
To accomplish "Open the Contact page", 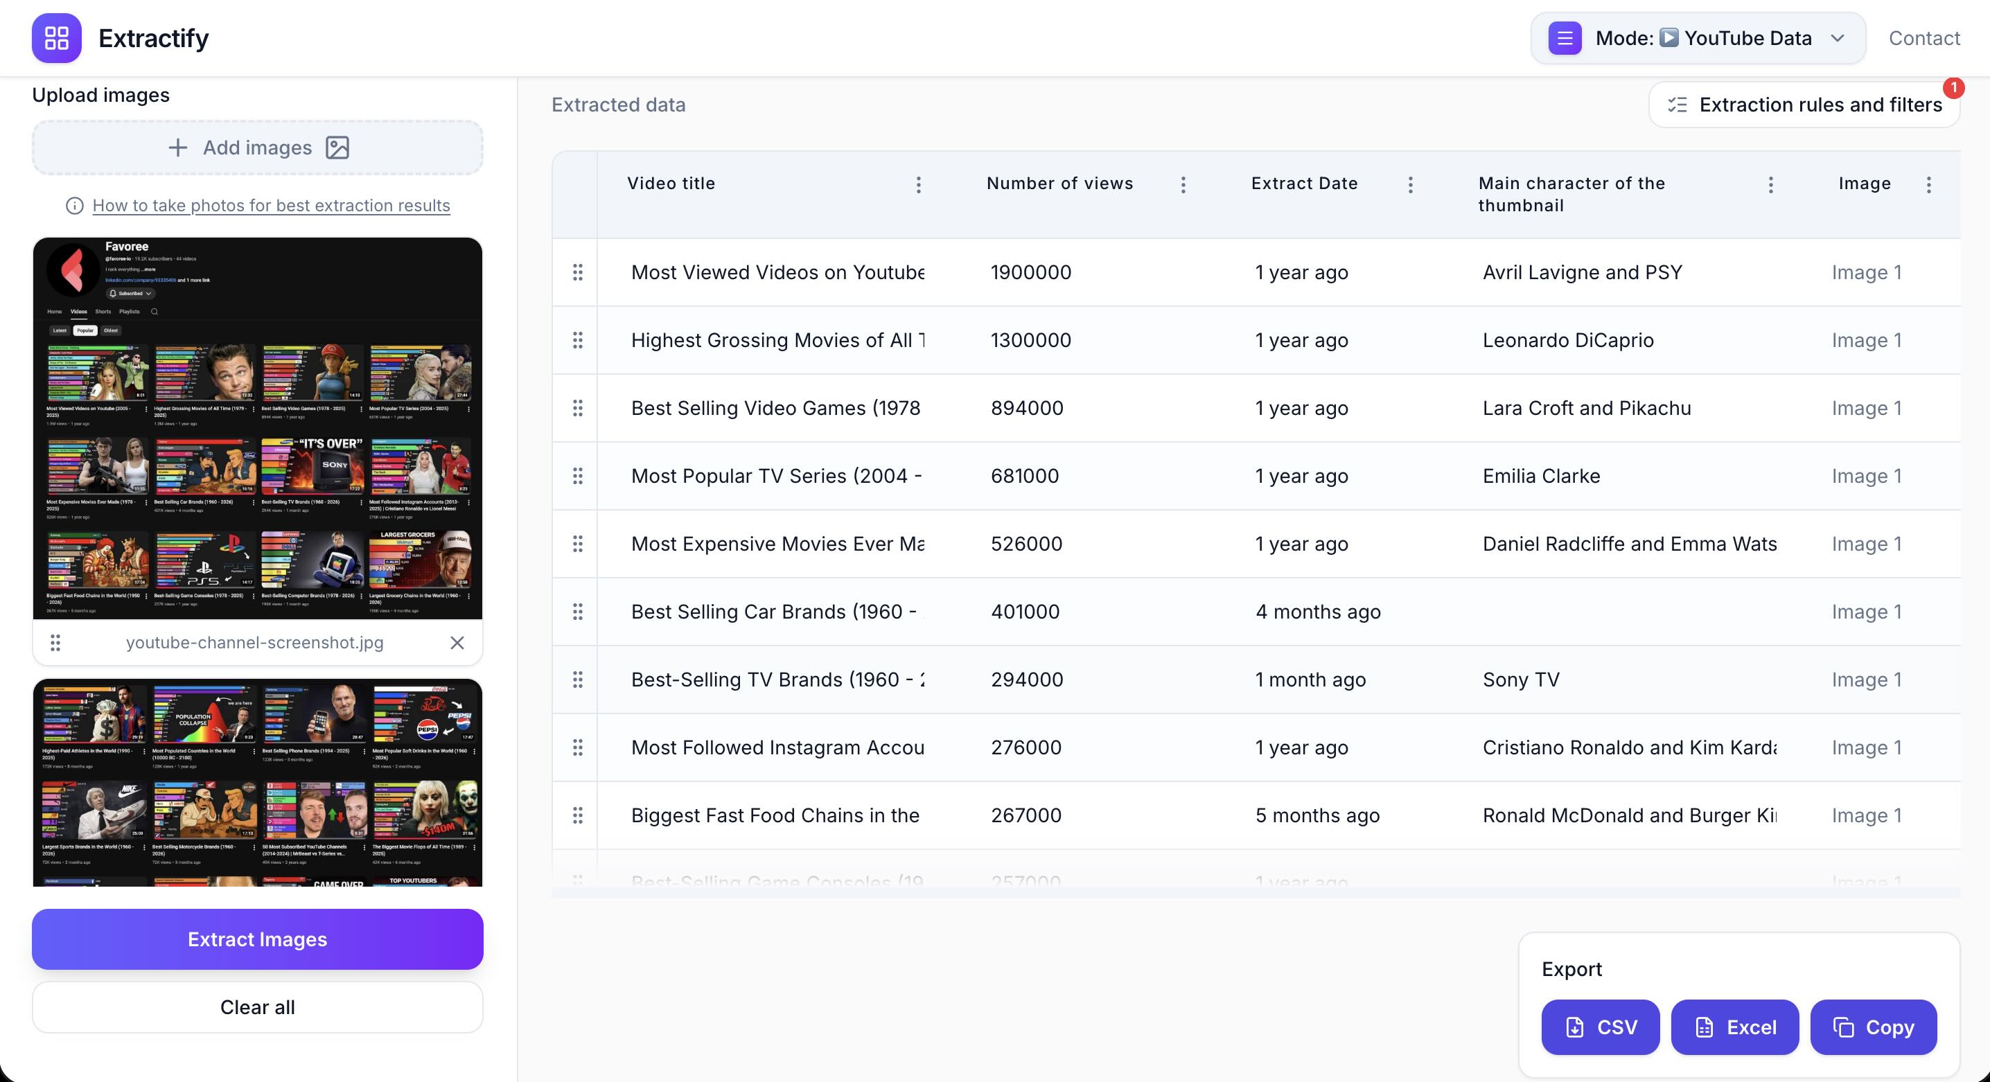I will (x=1923, y=38).
